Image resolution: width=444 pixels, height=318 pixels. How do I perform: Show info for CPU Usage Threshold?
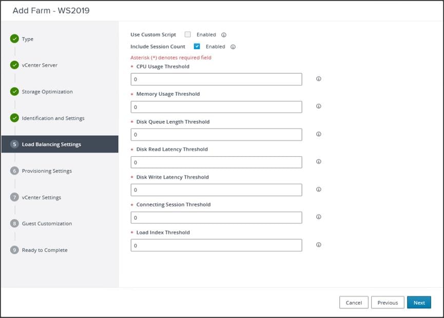tap(319, 79)
